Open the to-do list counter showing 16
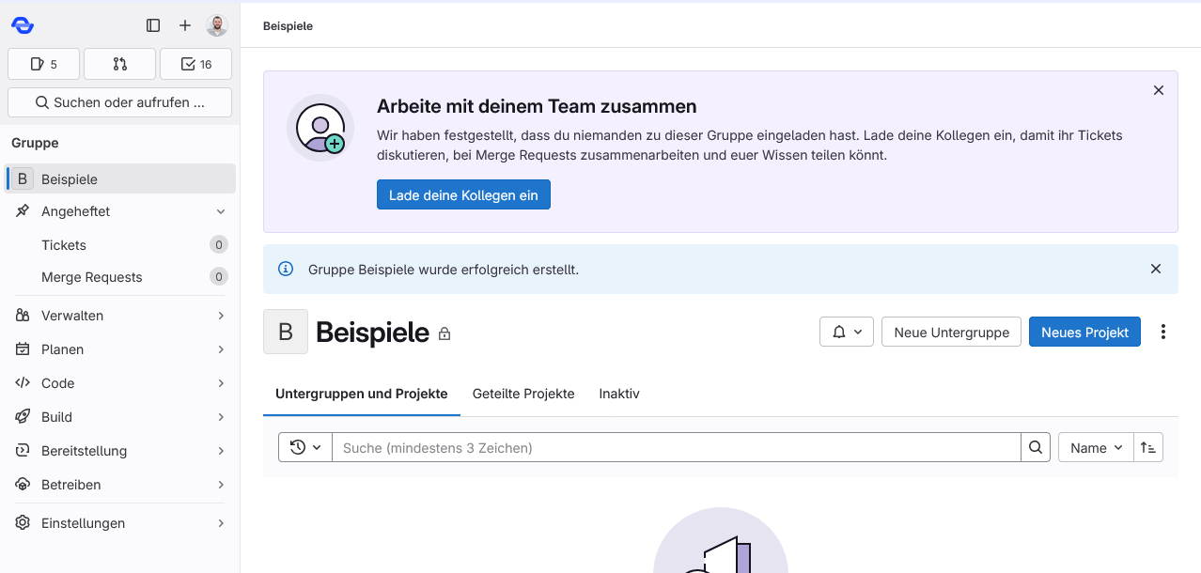Image resolution: width=1201 pixels, height=573 pixels. [x=195, y=64]
